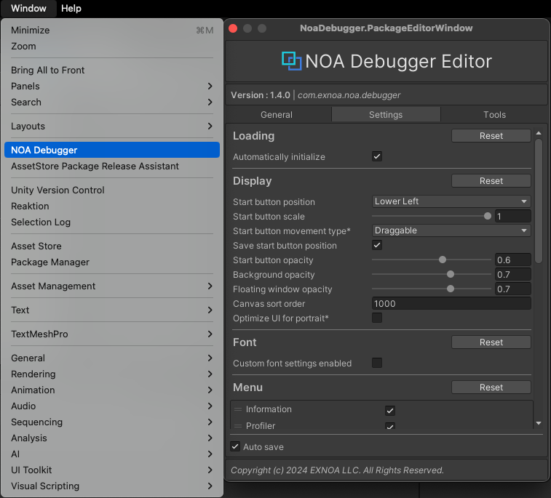Click the Floating window opacity value field

point(512,289)
